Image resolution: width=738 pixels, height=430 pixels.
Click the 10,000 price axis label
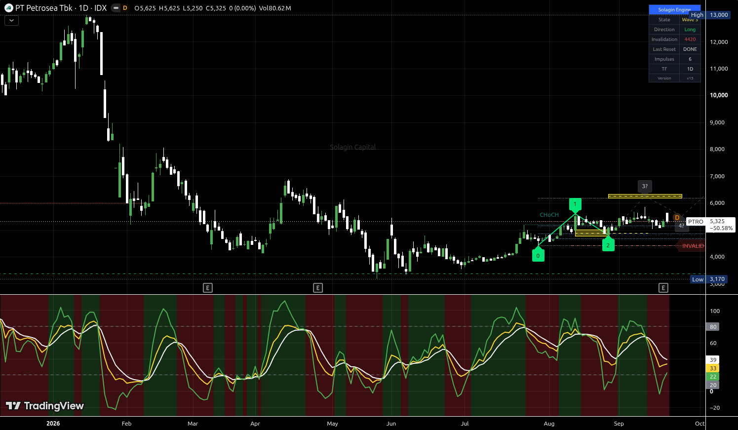tap(719, 95)
